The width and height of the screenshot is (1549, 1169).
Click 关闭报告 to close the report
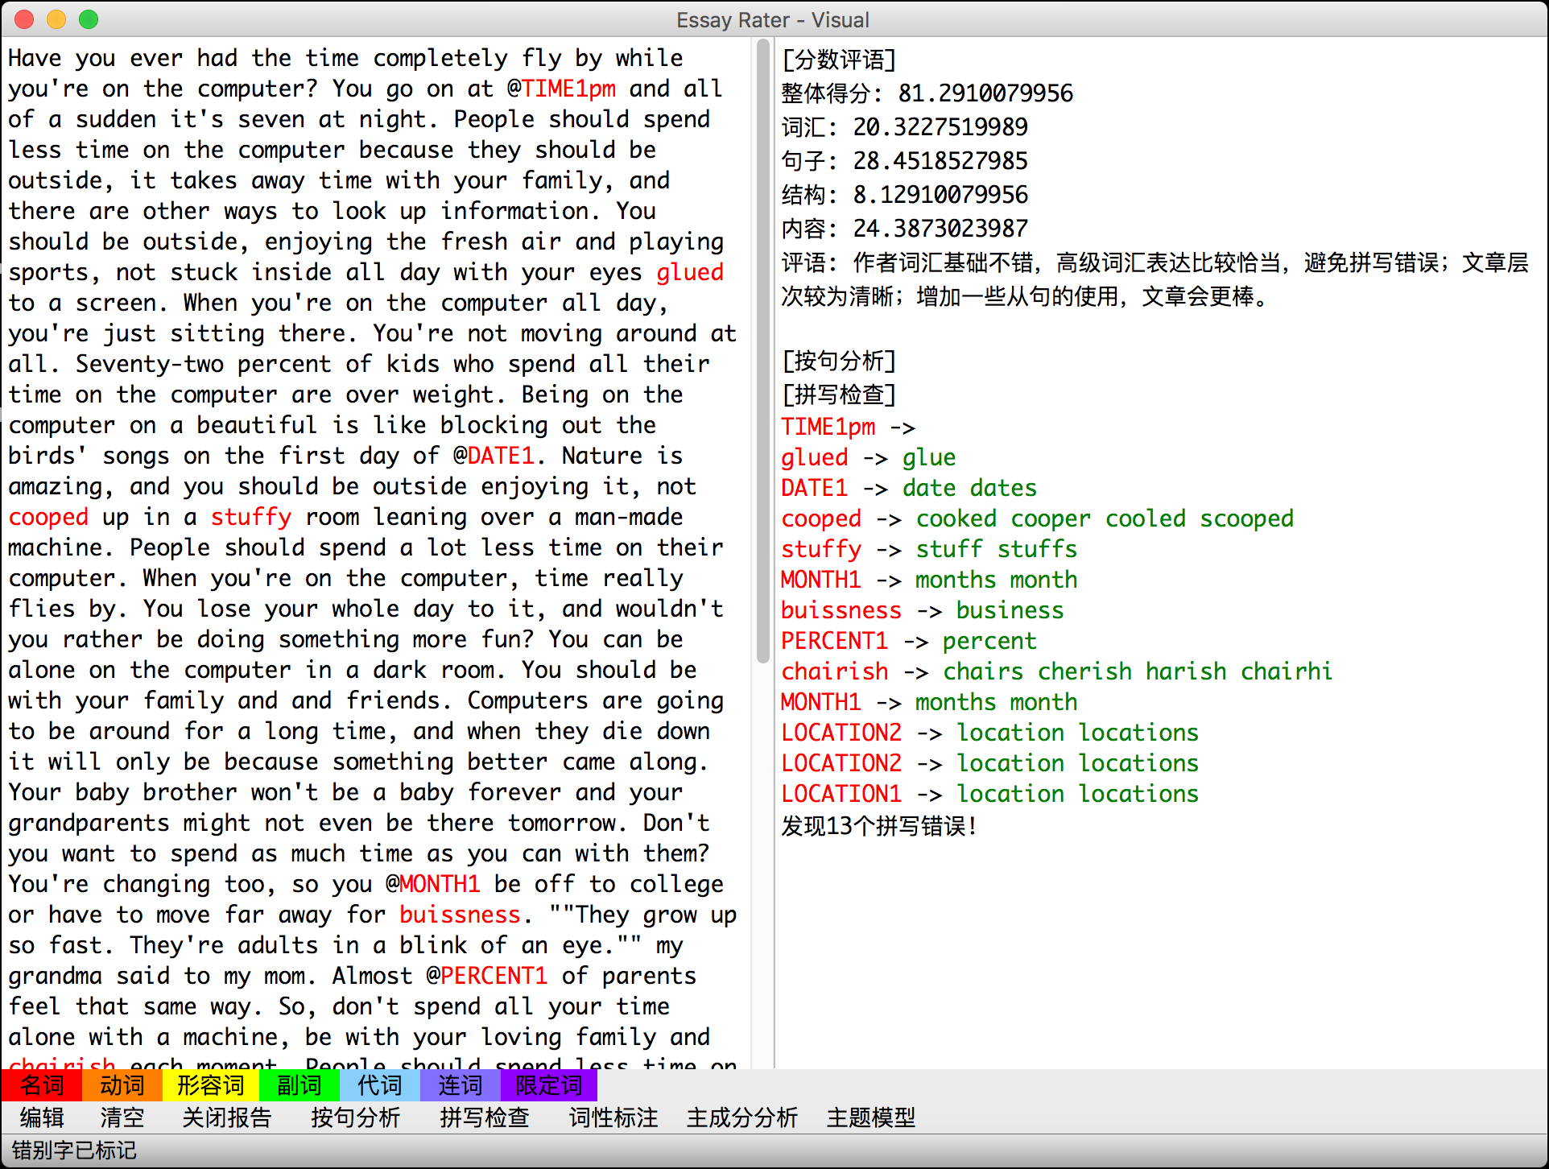[x=226, y=1117]
